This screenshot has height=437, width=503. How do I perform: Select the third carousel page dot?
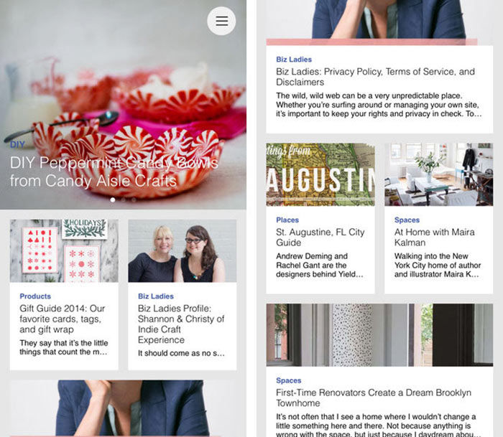pyautogui.click(x=134, y=200)
